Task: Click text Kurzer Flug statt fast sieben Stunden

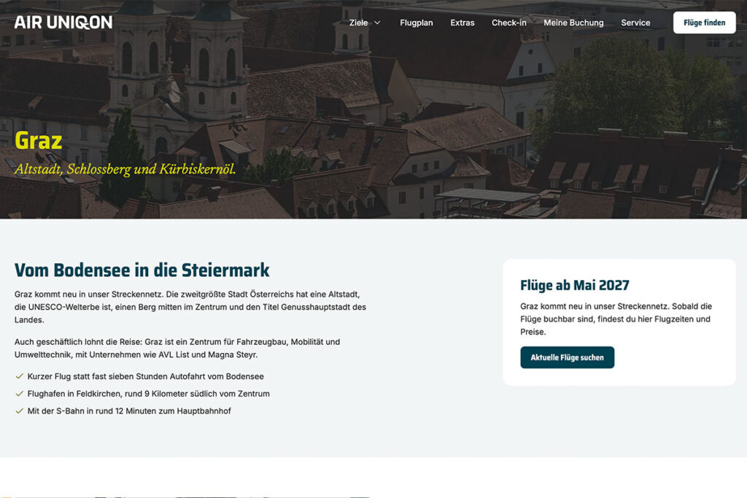Action: pyautogui.click(x=145, y=376)
